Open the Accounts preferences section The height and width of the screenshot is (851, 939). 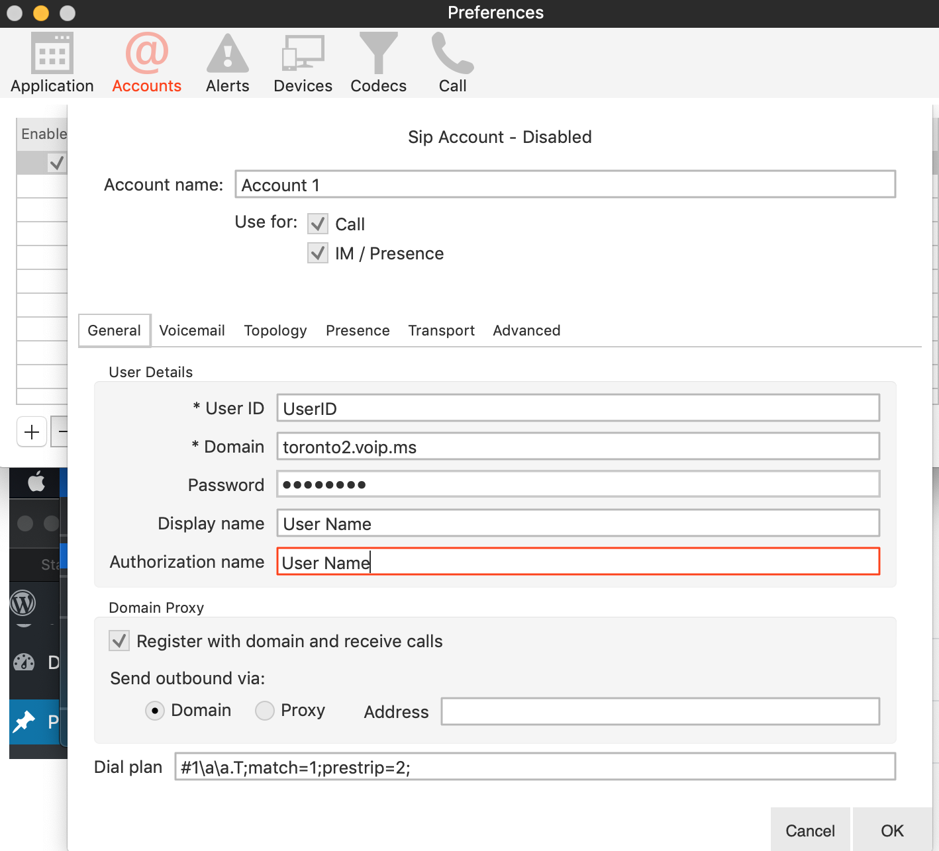tap(146, 63)
